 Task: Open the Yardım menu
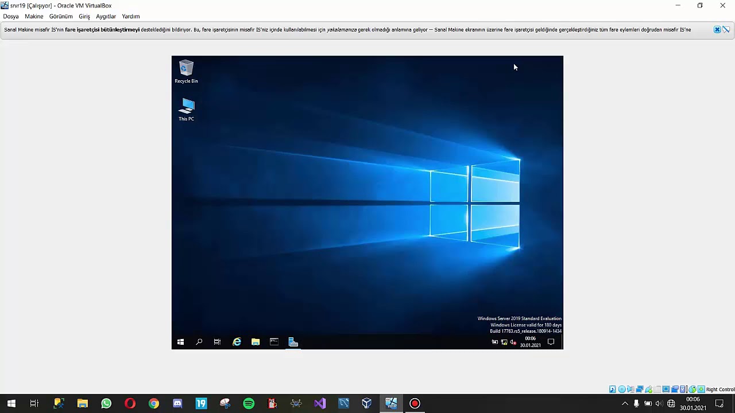pyautogui.click(x=131, y=17)
